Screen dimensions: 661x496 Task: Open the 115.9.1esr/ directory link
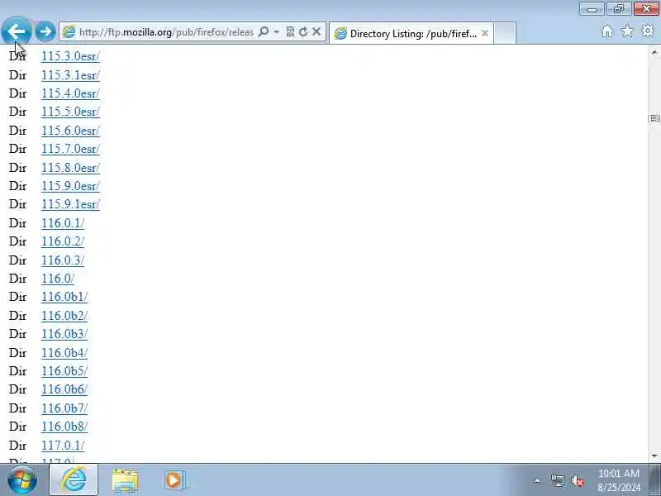pos(70,204)
